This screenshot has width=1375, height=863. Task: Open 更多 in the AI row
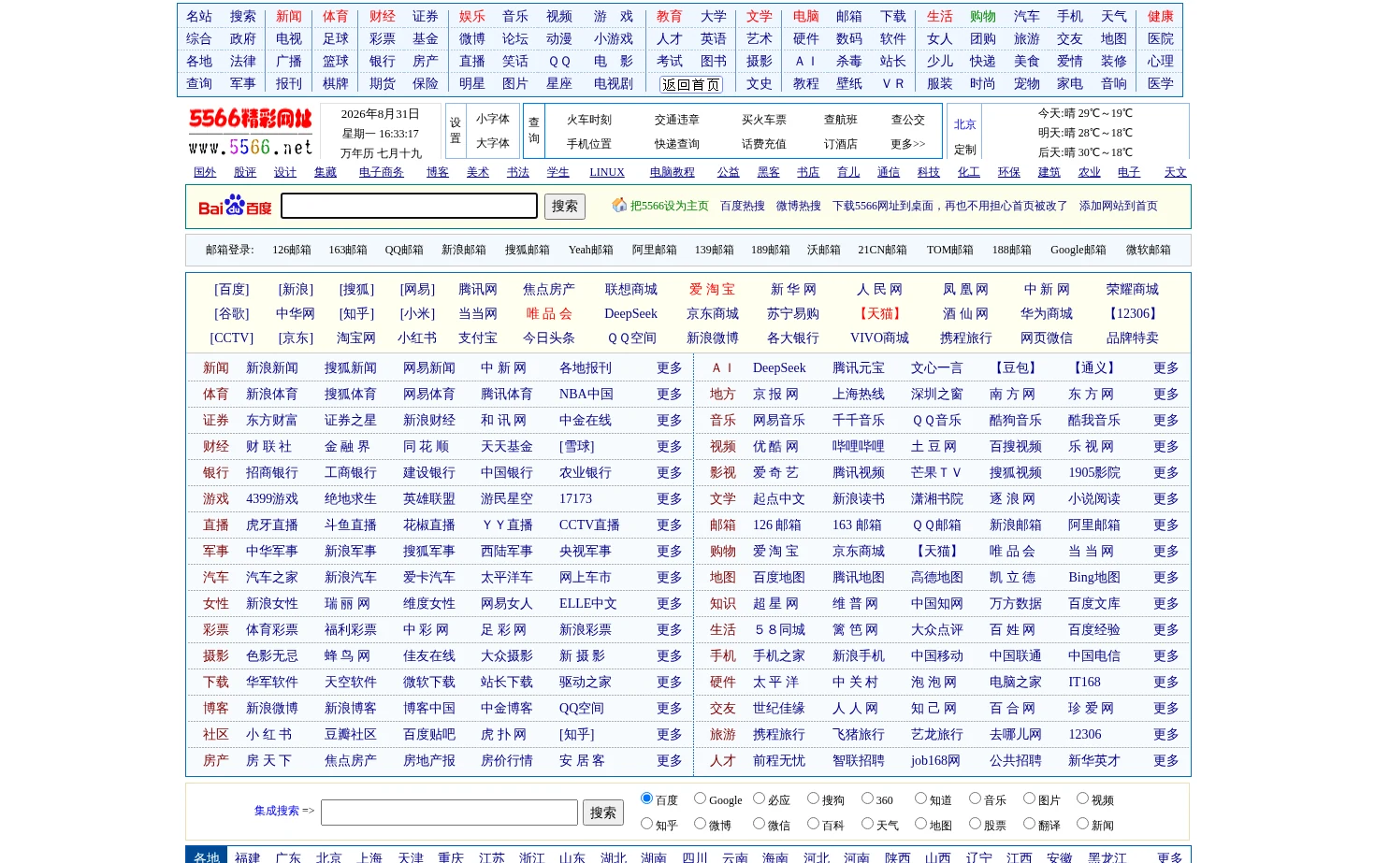(x=1165, y=368)
